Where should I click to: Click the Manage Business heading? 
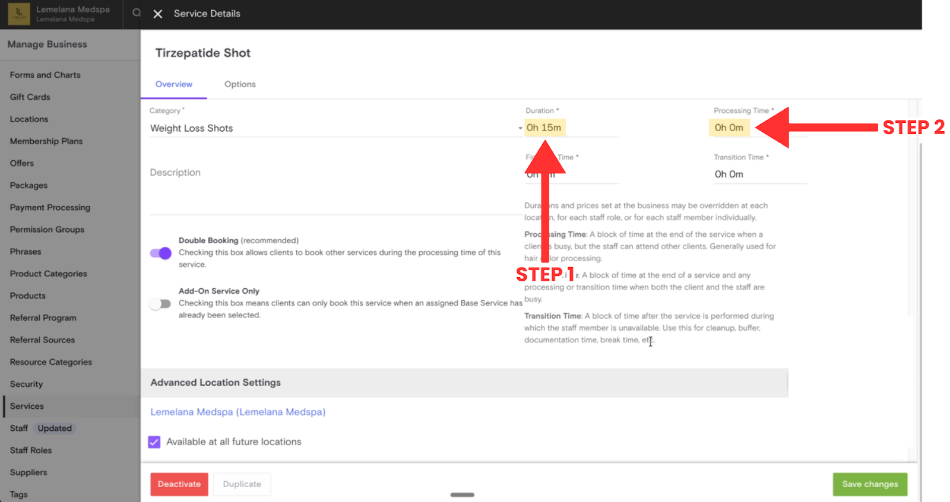(47, 45)
